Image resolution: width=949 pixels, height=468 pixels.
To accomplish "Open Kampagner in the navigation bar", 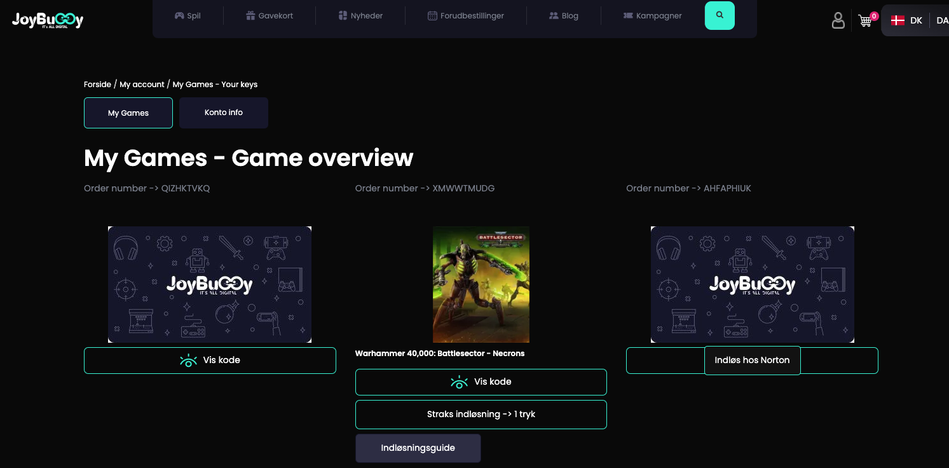I will click(653, 16).
